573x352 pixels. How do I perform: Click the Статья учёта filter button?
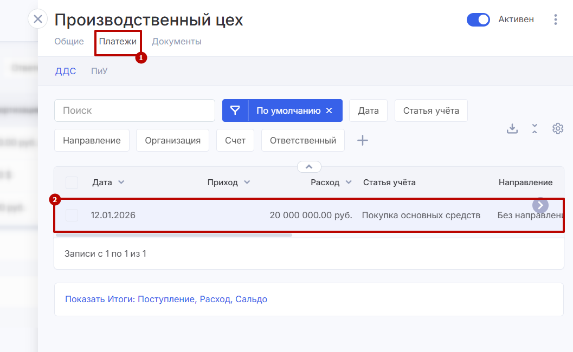point(430,110)
